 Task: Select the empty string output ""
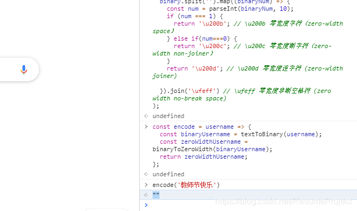pyautogui.click(x=156, y=194)
